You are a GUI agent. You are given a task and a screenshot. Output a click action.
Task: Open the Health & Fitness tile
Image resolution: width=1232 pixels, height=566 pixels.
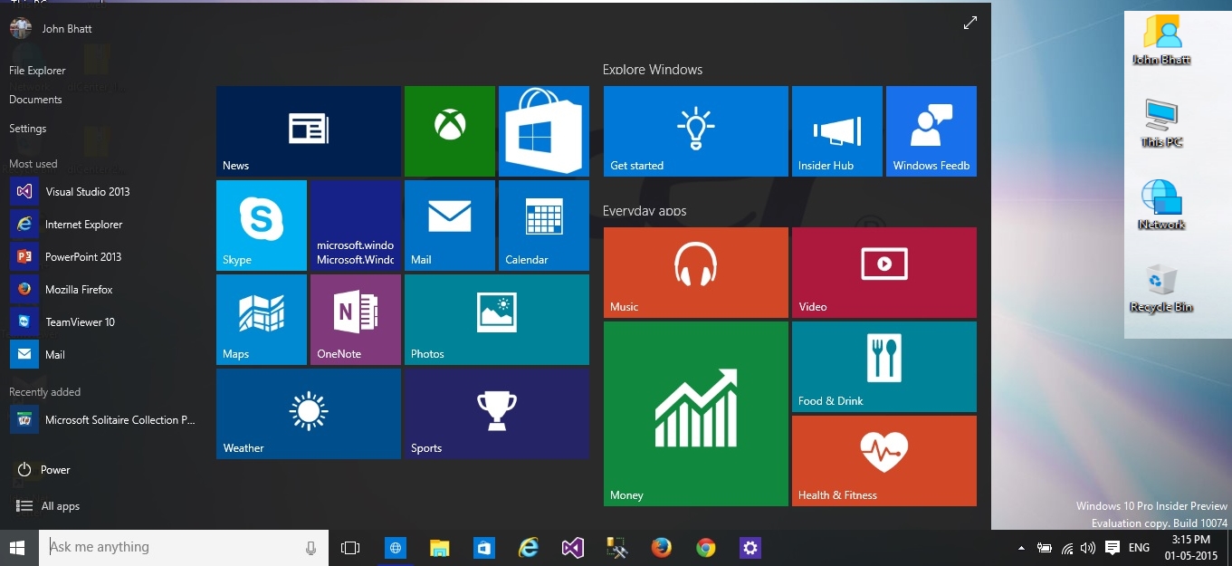point(884,461)
